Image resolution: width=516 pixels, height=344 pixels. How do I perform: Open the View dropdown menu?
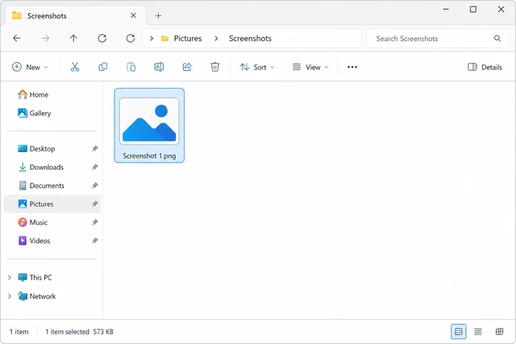tap(310, 67)
